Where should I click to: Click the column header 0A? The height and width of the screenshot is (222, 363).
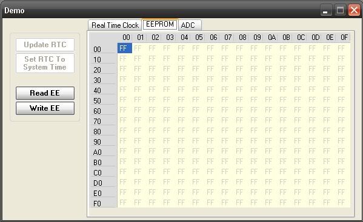(x=270, y=38)
